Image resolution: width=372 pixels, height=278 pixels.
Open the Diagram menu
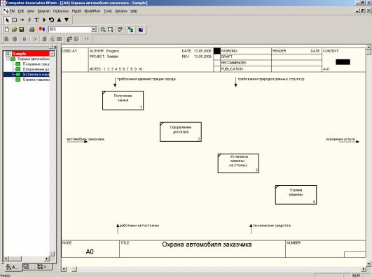[x=44, y=11]
